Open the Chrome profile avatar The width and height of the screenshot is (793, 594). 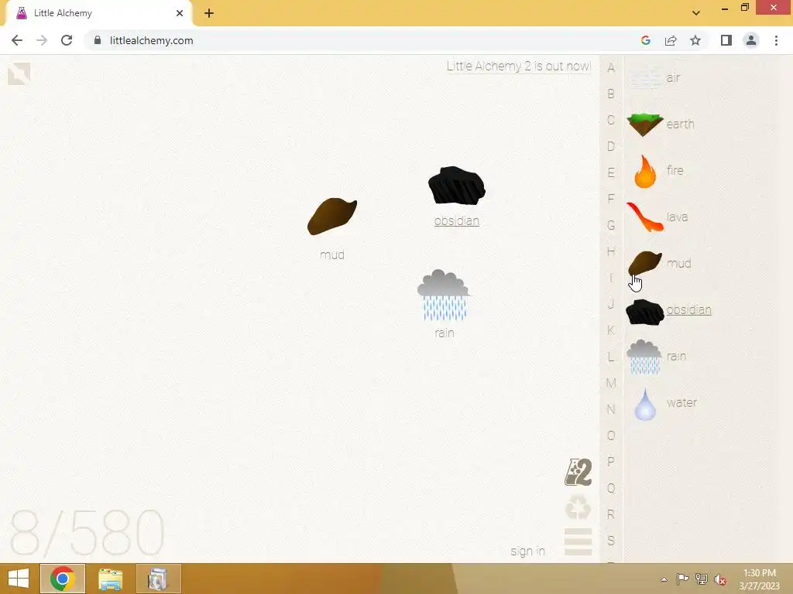point(751,40)
